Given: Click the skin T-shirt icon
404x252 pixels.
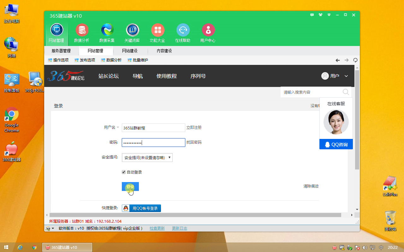Looking at the screenshot, I should [x=321, y=15].
